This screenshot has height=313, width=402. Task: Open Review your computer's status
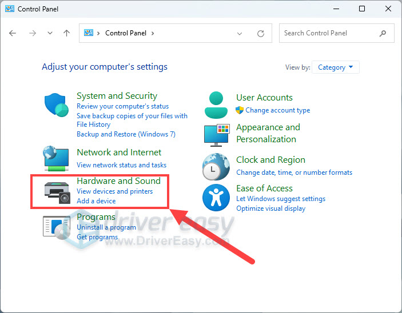[x=123, y=106]
